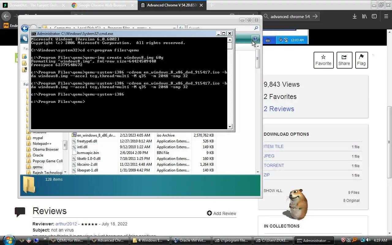Open the Explorer help question mark icon
Image resolution: width=392 pixels, height=245 pixels.
[x=255, y=39]
